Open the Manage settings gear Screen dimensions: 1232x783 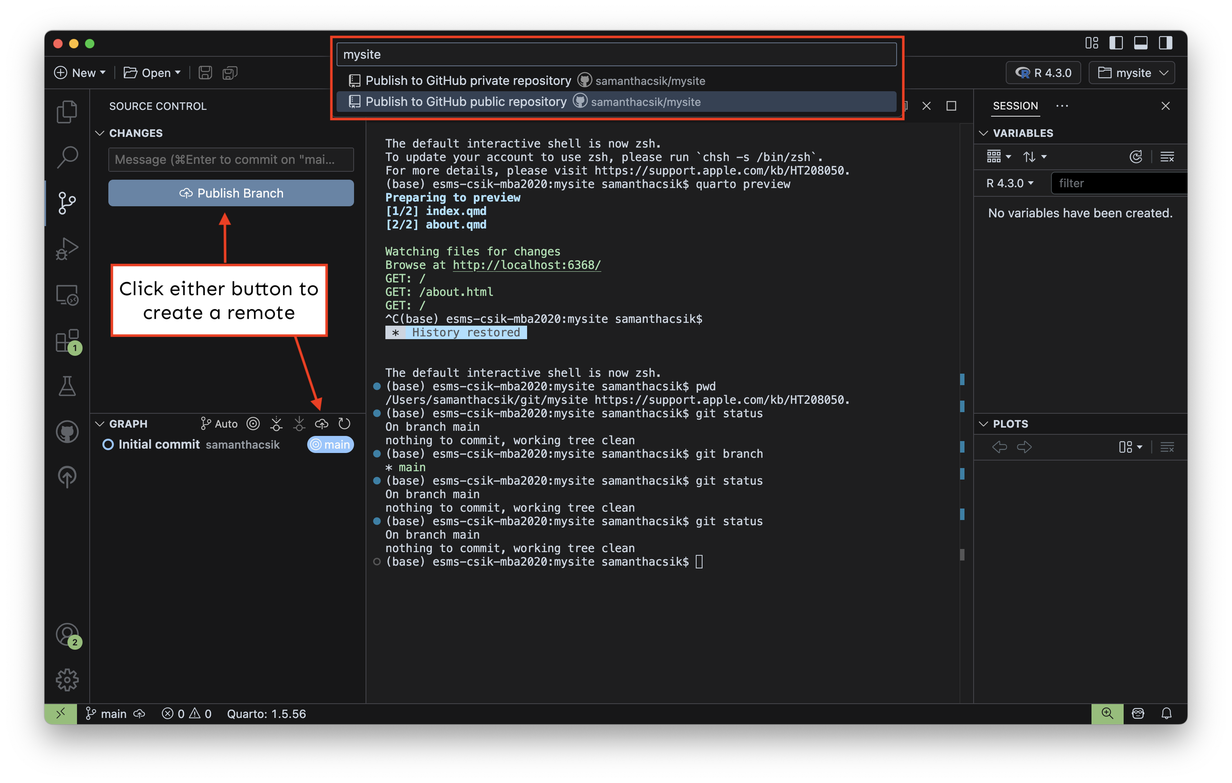pos(67,680)
